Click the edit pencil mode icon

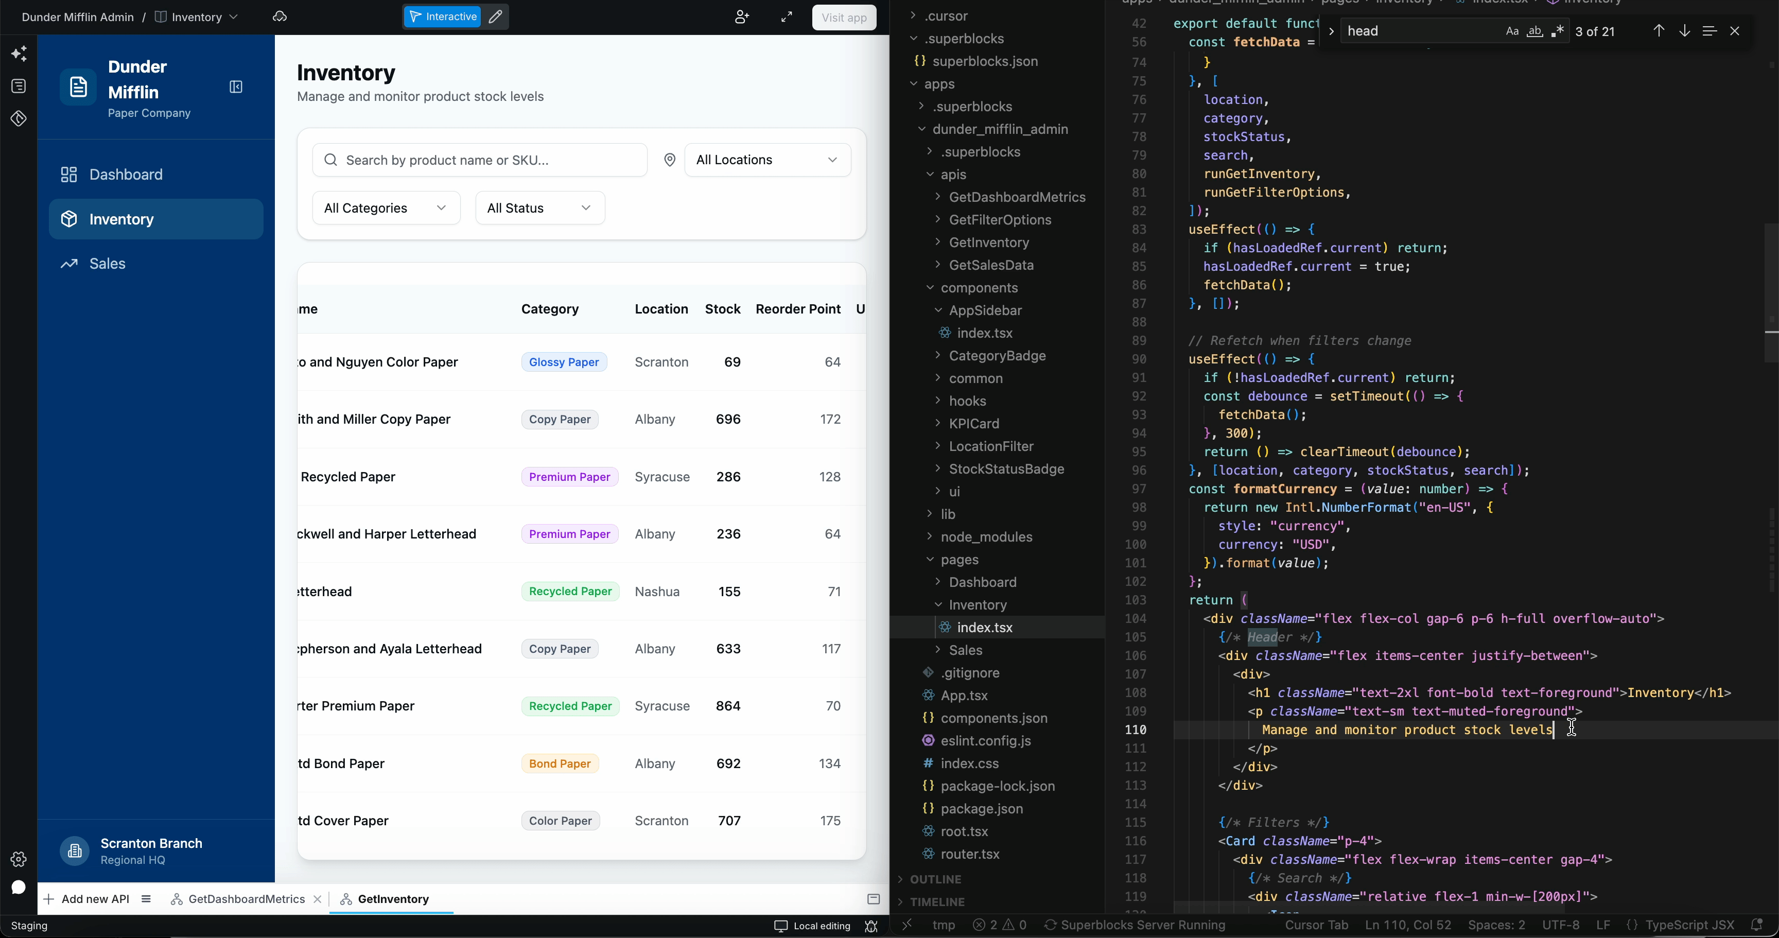(x=495, y=16)
